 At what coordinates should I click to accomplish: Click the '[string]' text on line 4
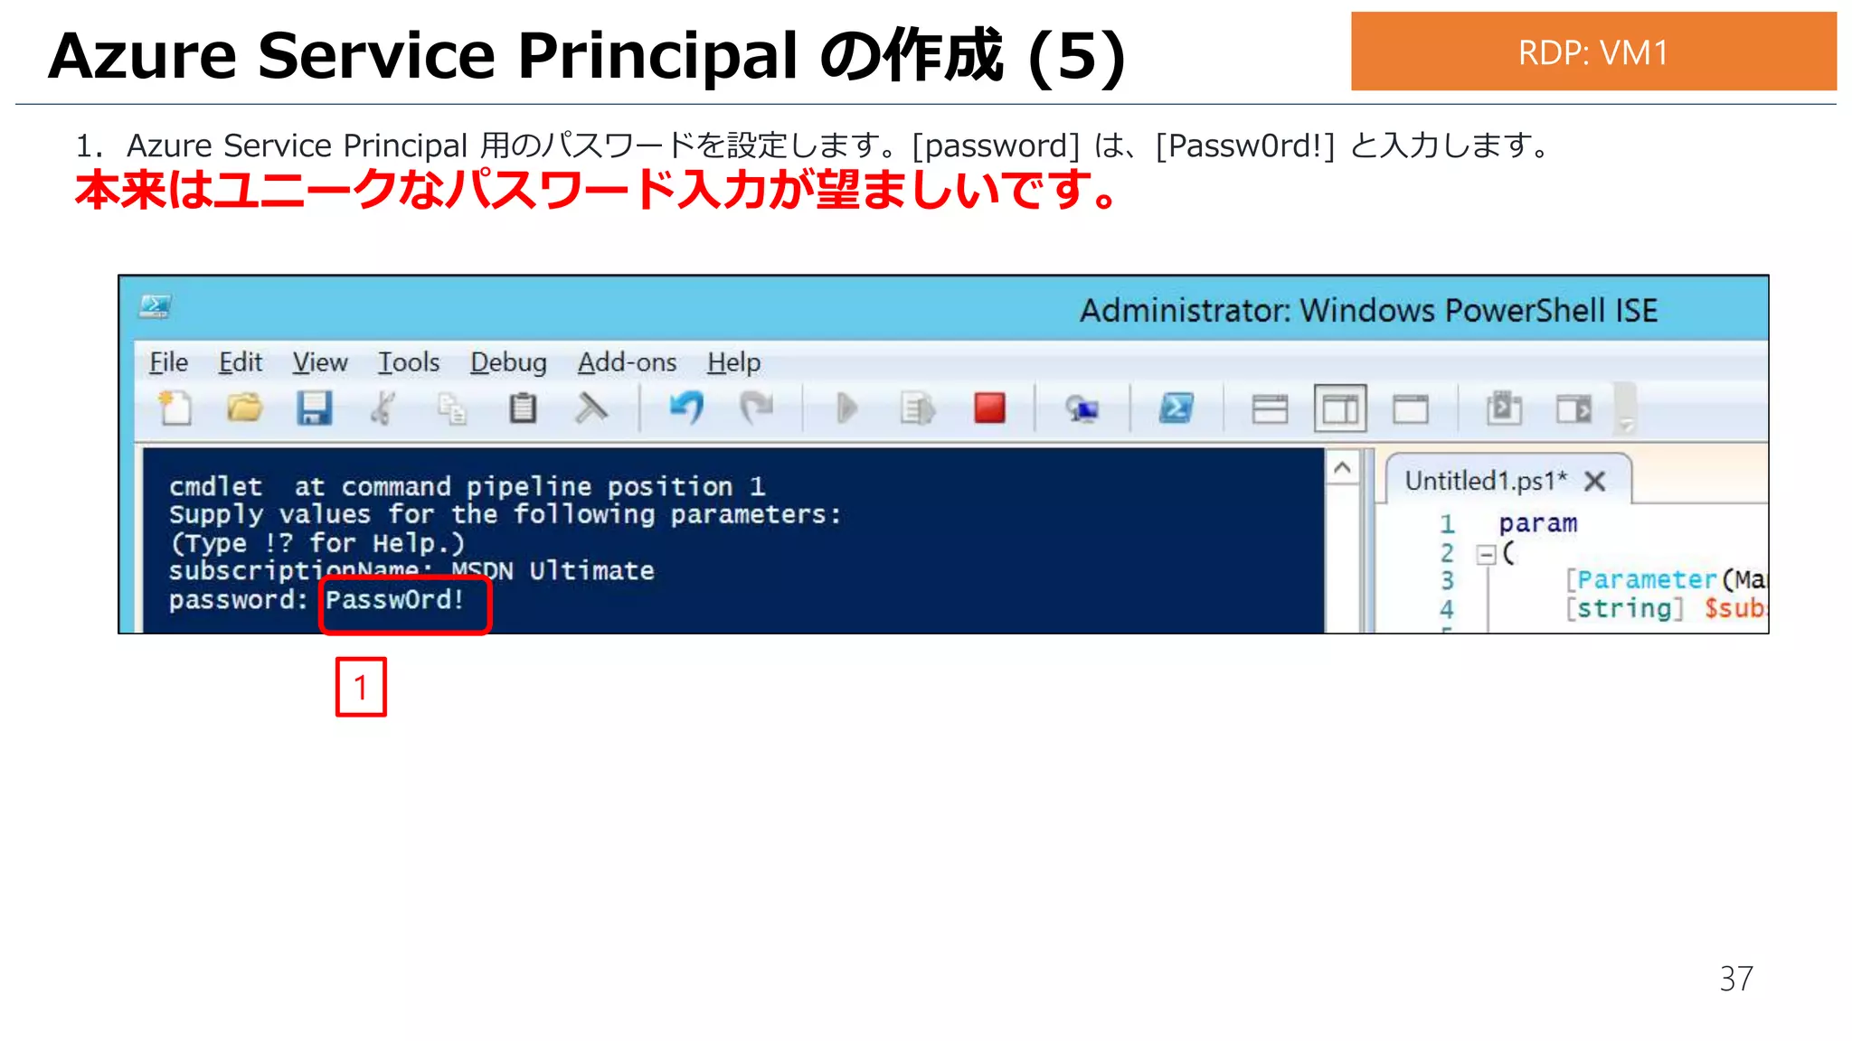click(x=1625, y=608)
